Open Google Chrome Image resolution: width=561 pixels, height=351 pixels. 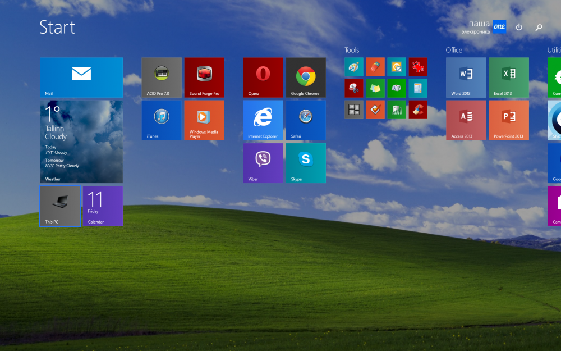coord(306,78)
